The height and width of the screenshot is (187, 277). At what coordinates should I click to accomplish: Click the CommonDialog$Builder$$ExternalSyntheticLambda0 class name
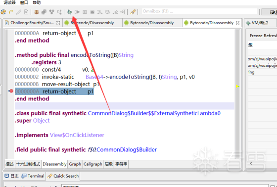tap(154, 113)
